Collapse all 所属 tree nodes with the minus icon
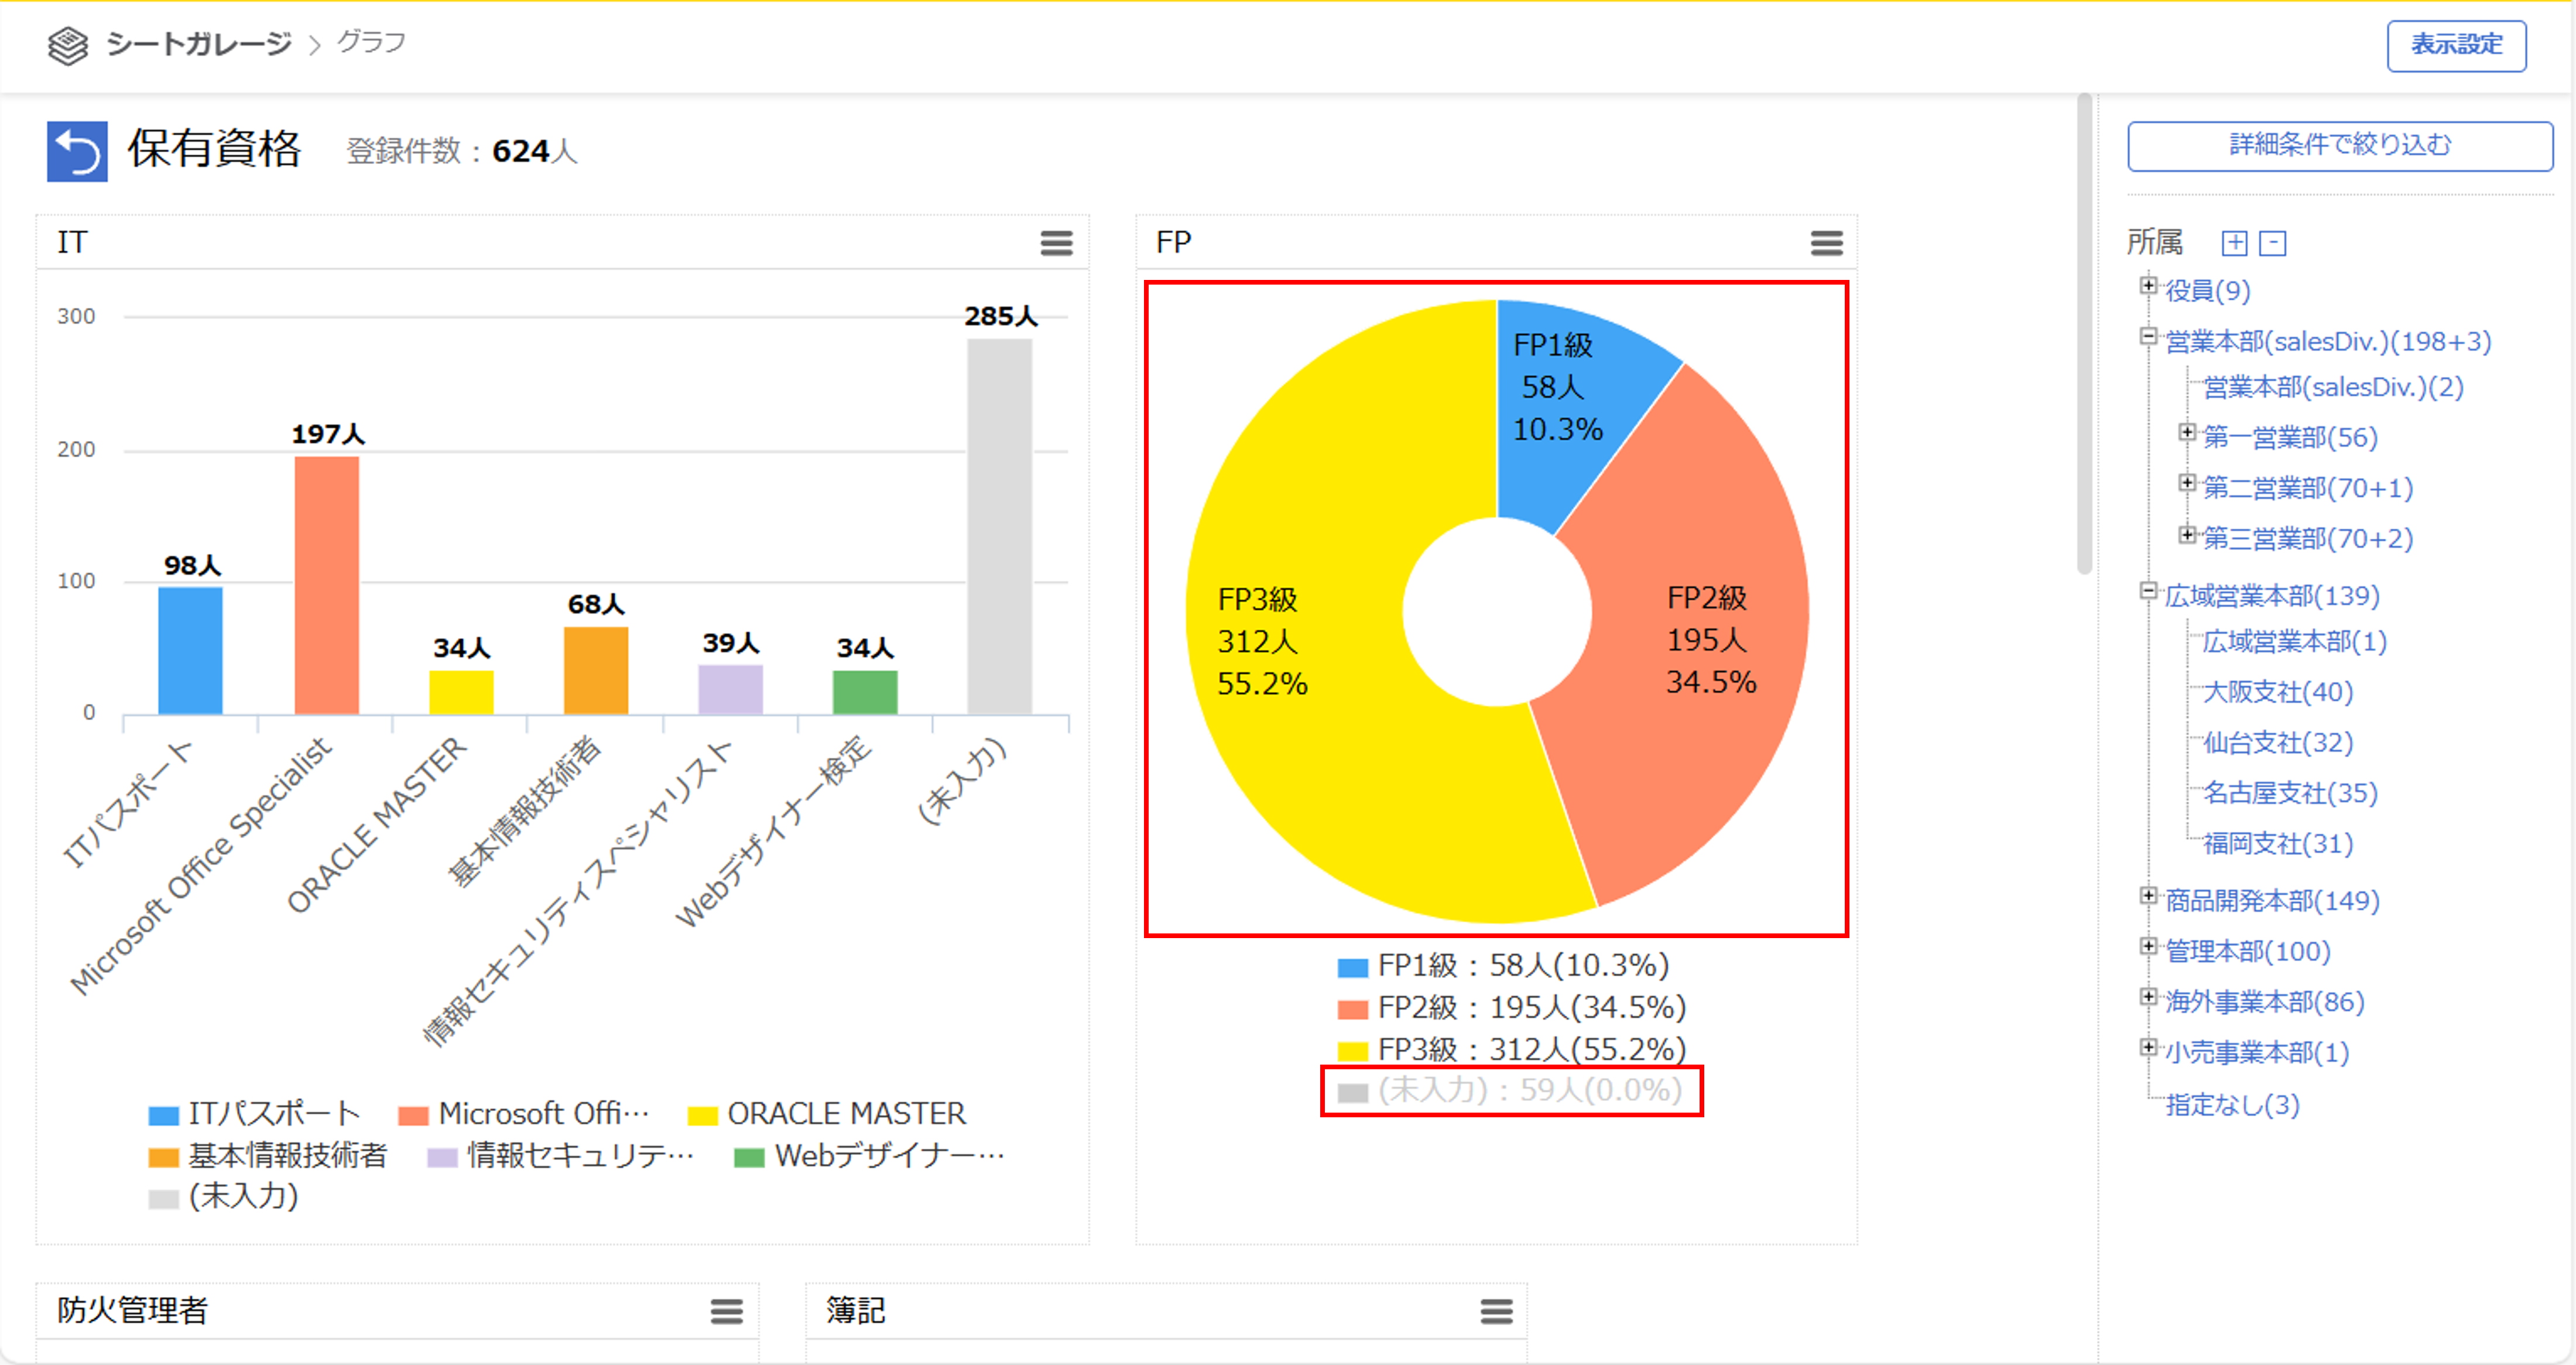 pos(2273,243)
